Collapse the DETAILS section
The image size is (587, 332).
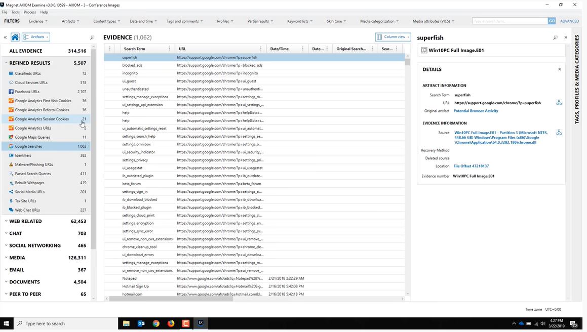click(x=559, y=69)
